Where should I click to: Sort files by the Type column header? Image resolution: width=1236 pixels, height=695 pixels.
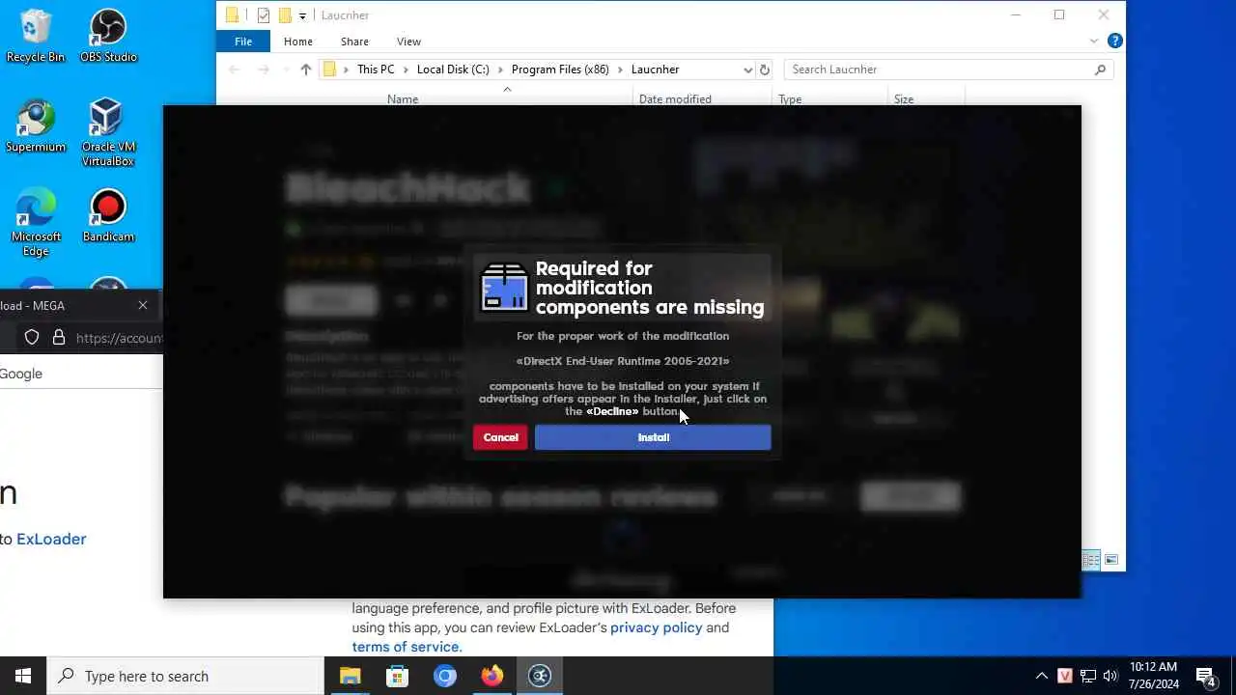pyautogui.click(x=790, y=98)
